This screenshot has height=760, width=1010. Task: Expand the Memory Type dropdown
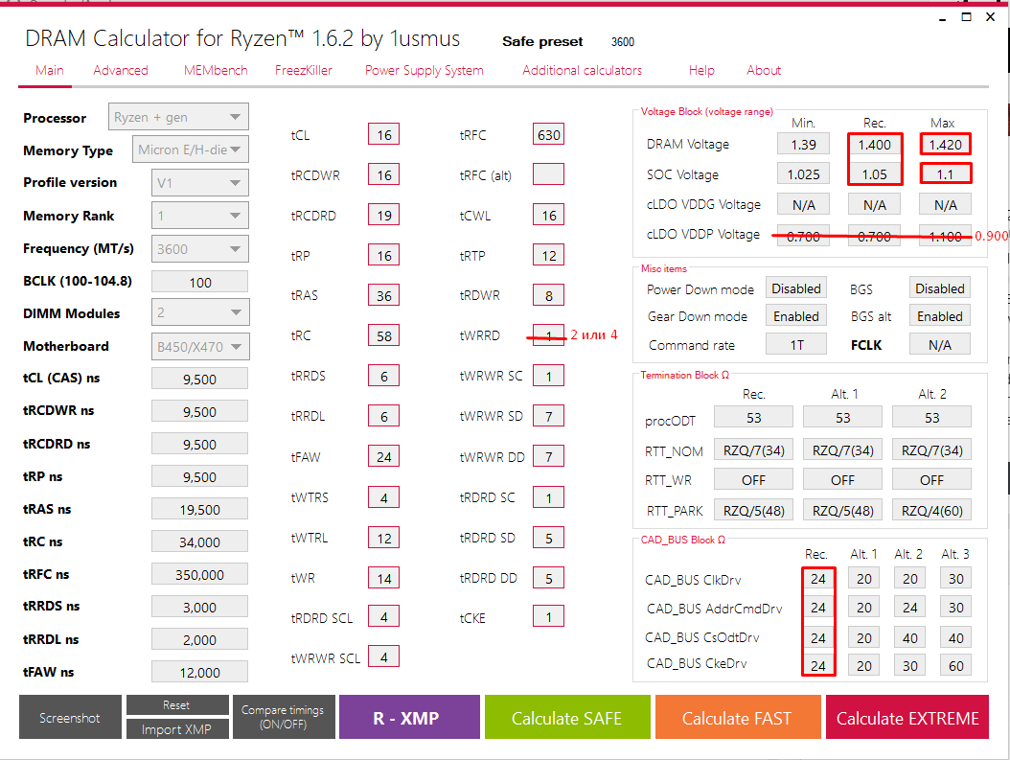coord(190,150)
